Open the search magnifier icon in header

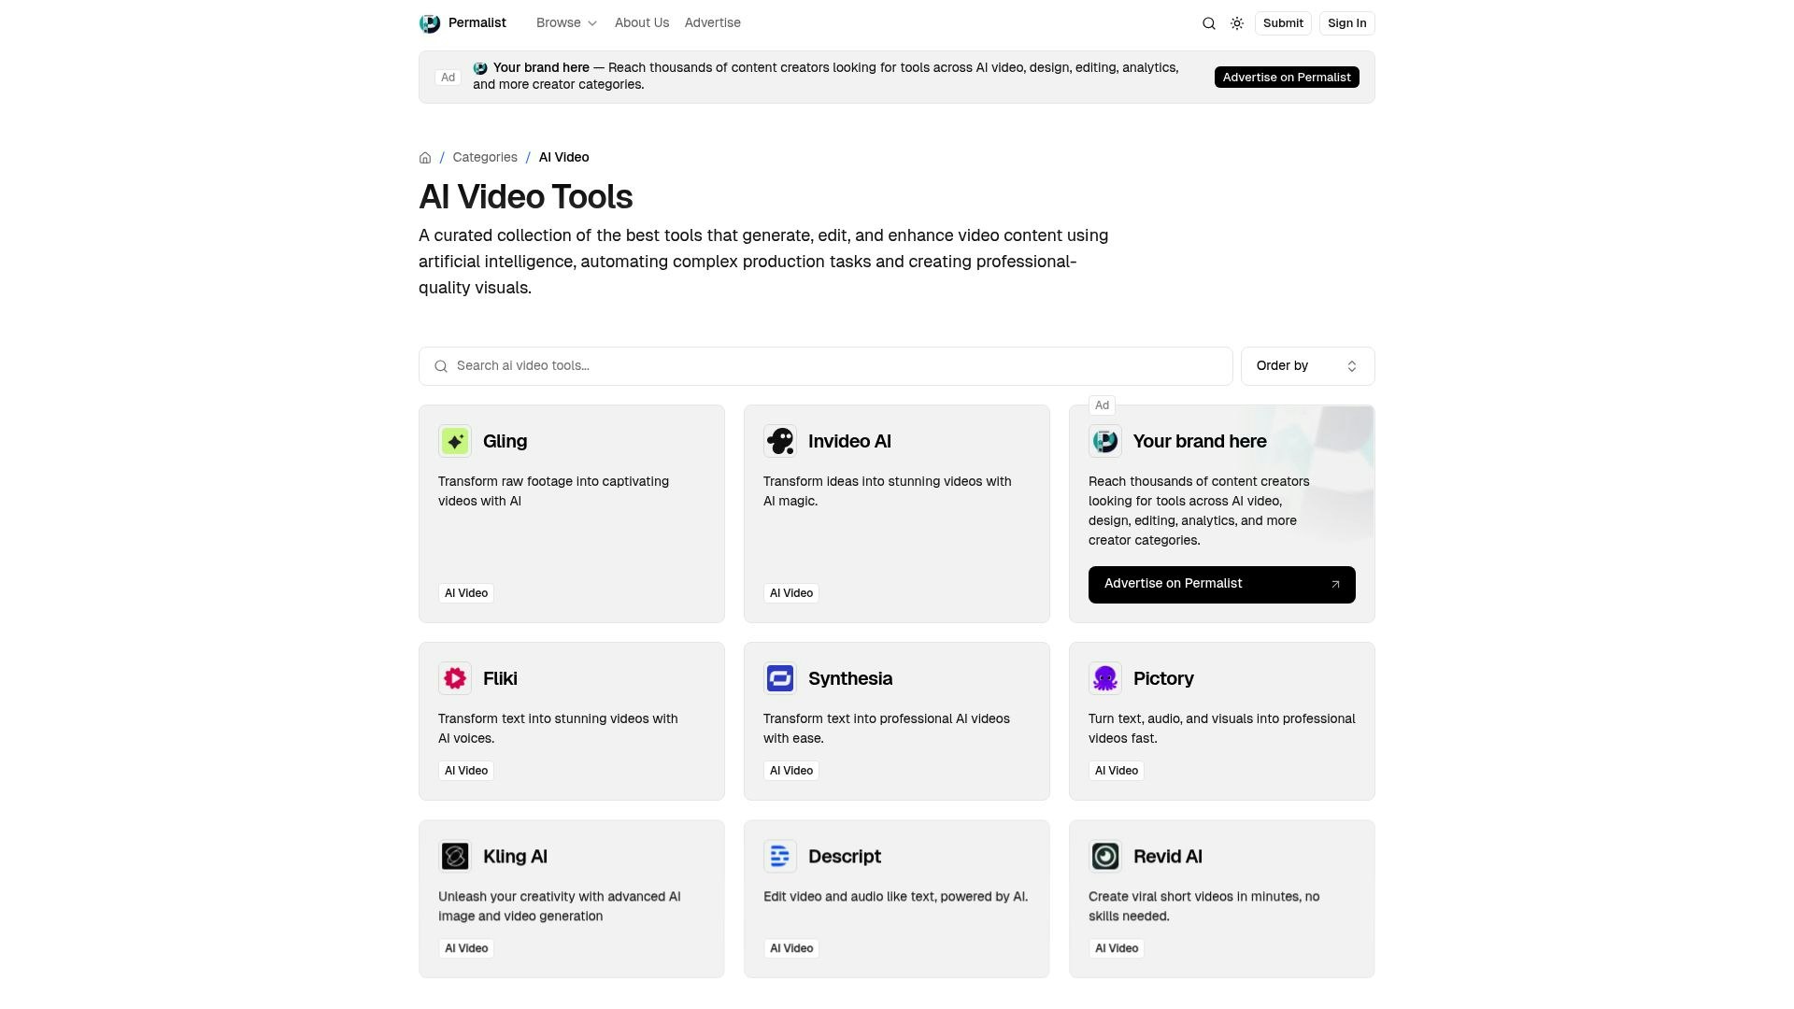[x=1208, y=23]
